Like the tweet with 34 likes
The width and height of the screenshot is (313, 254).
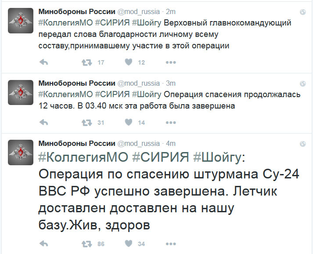click(x=129, y=243)
